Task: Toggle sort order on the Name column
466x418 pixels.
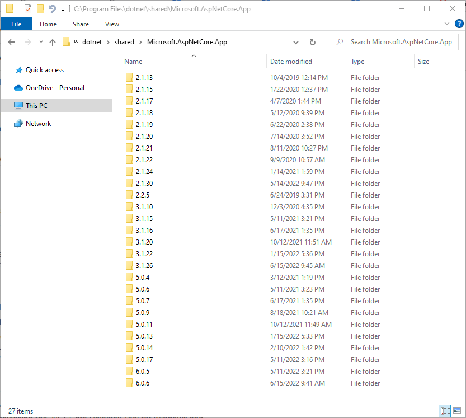Action: pos(133,62)
